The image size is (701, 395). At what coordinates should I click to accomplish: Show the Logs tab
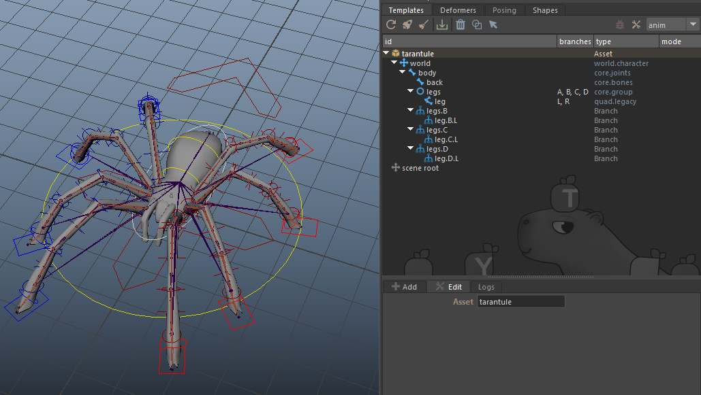486,287
